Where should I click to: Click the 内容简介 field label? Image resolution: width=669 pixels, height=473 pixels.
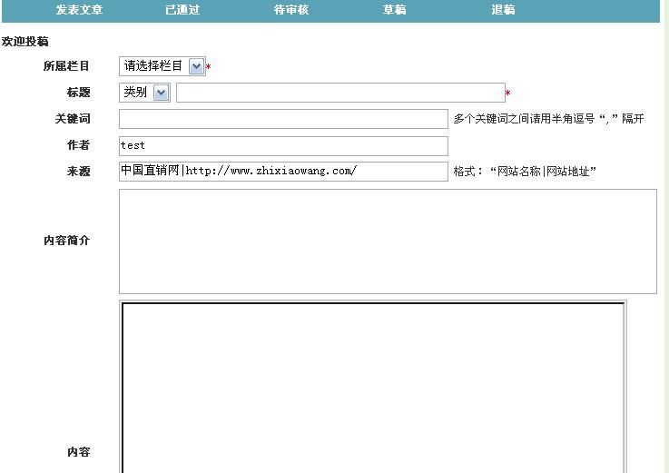[x=66, y=241]
